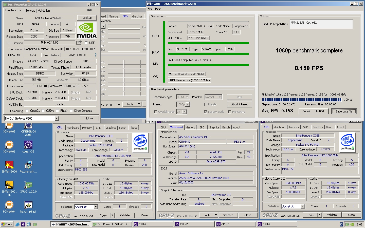Switch to TechPowerUp GPU-Z taskbar button
The image size is (365, 228).
112,224
